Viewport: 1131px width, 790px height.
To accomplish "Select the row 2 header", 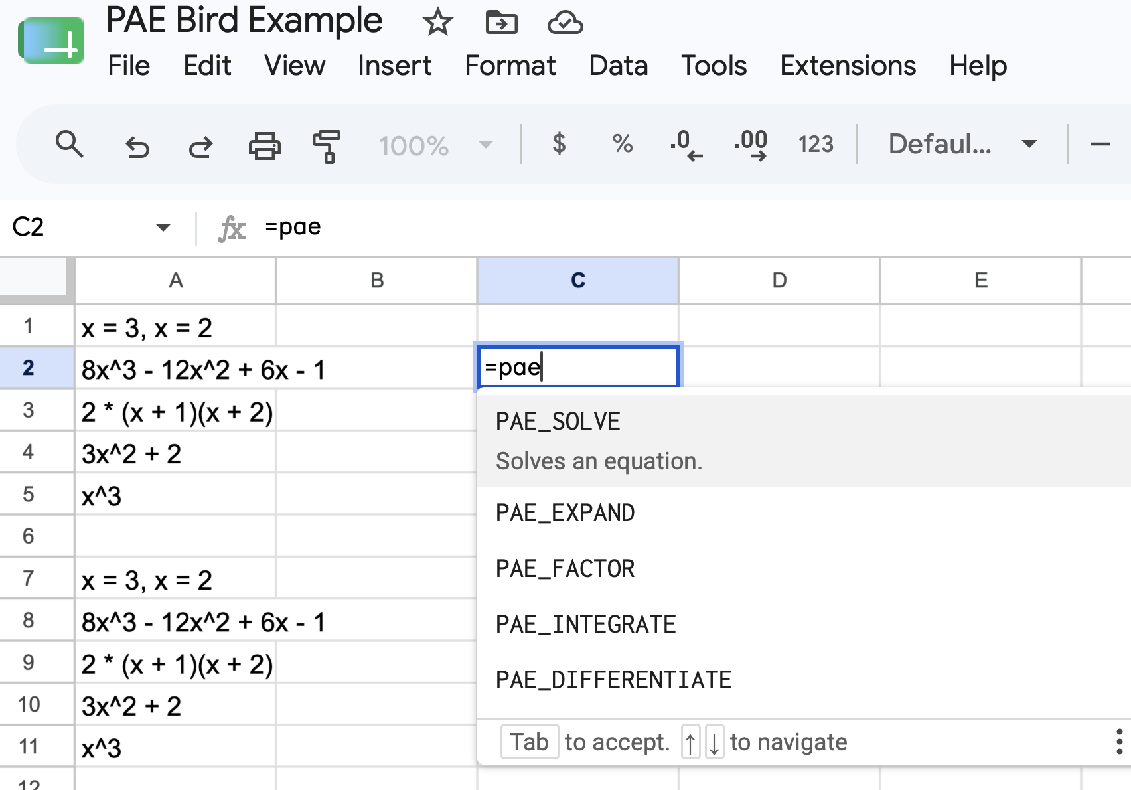I will pos(37,368).
